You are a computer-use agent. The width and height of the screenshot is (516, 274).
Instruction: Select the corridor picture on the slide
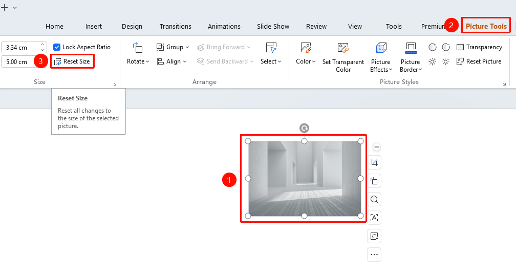click(x=305, y=179)
